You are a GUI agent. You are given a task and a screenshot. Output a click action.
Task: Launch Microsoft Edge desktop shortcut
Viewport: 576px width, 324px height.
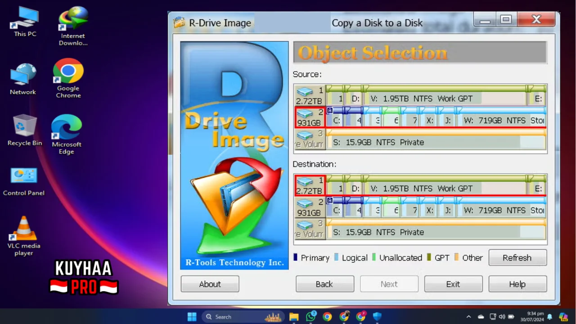[x=67, y=135]
